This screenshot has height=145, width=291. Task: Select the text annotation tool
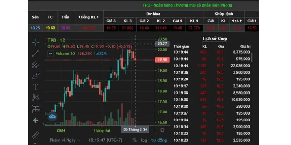click(35, 87)
